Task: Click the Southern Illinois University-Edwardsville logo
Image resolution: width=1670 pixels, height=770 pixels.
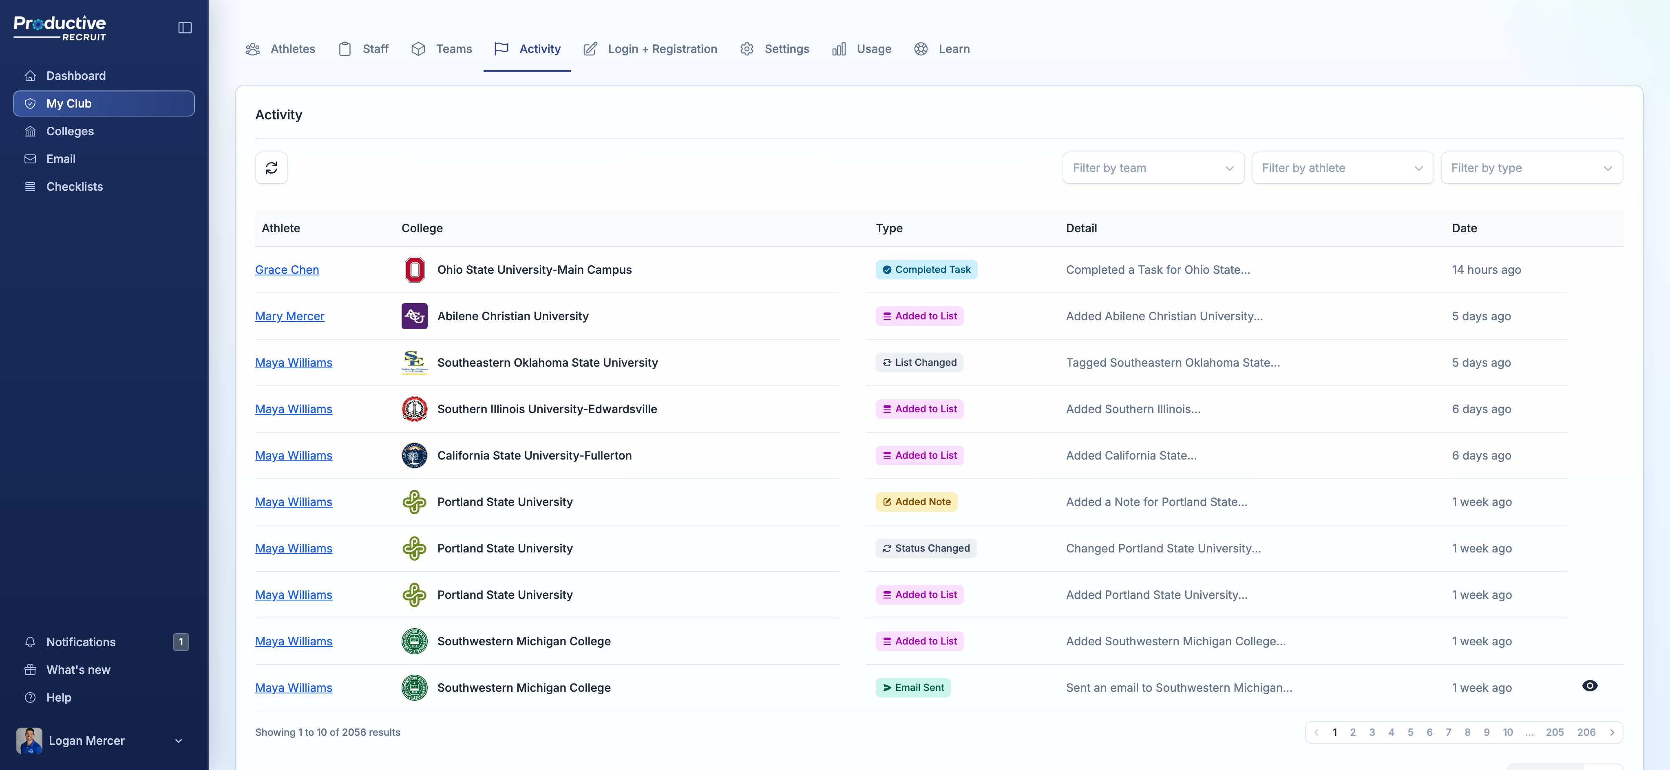Action: tap(414, 409)
